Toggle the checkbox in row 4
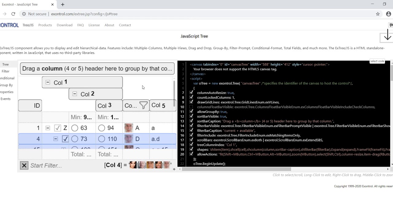393x221 pixels. pyautogui.click(x=65, y=139)
